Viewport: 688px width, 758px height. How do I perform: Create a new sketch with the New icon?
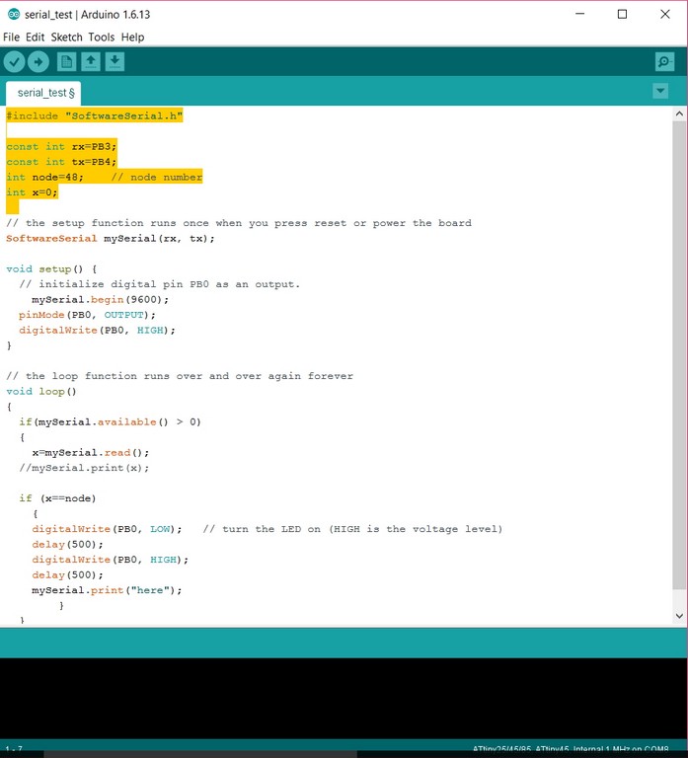[x=66, y=62]
